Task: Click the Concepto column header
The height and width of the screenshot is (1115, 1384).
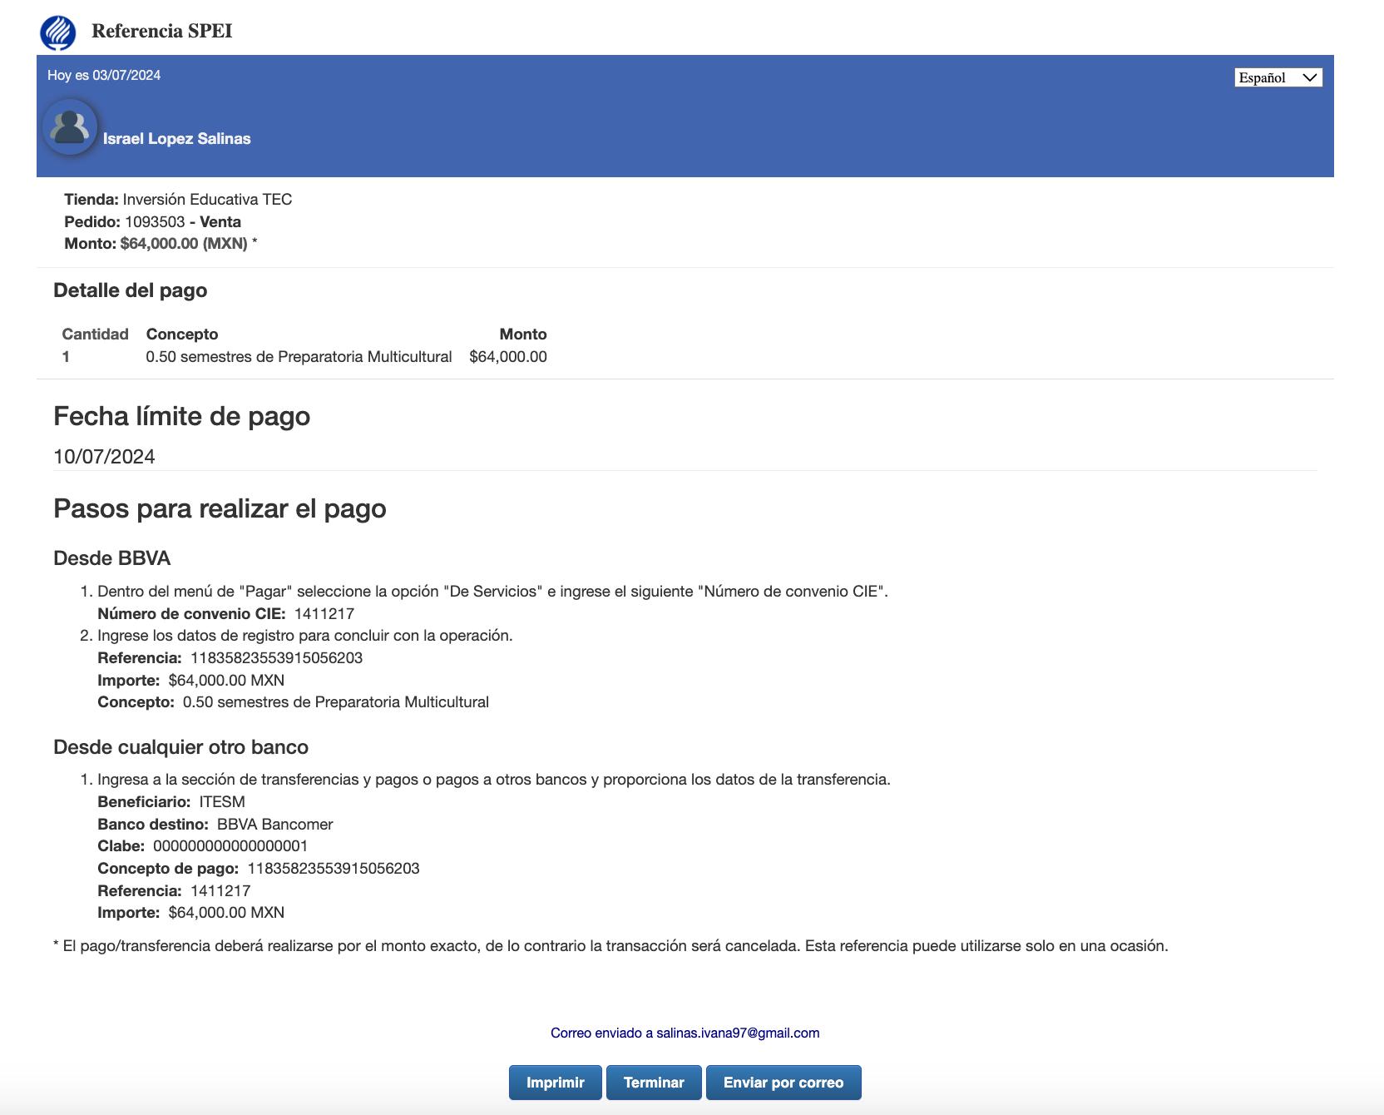Action: 182,334
